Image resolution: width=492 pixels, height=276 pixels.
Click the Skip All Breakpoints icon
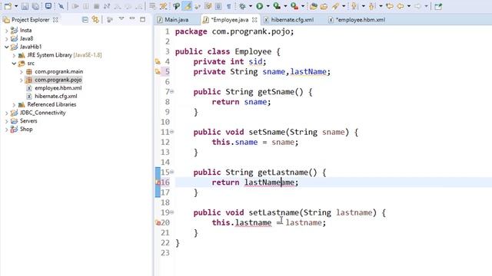tap(61, 6)
